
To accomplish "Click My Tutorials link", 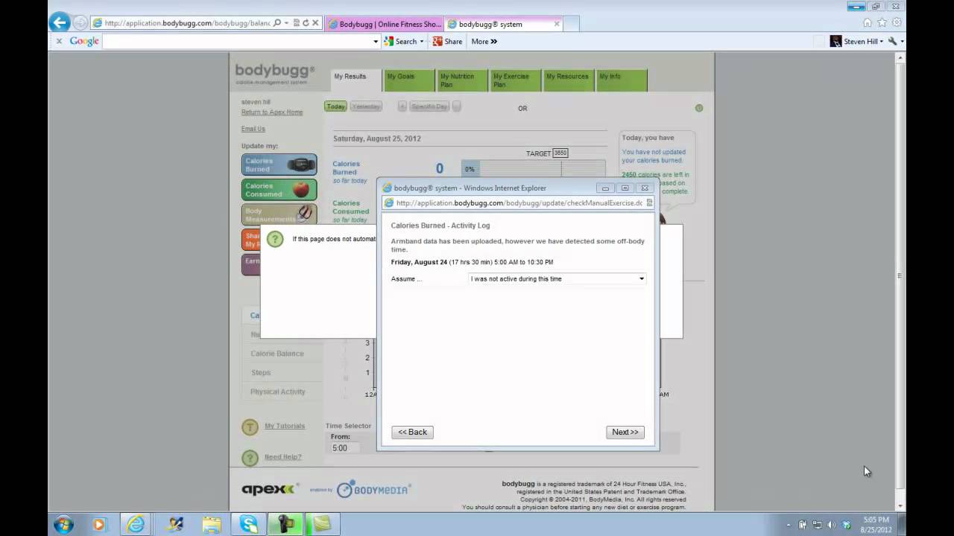I will (x=285, y=426).
